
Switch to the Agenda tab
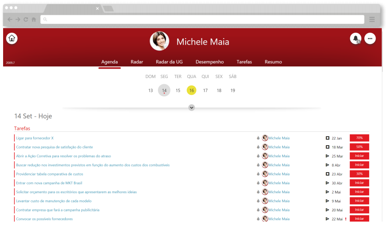point(109,62)
